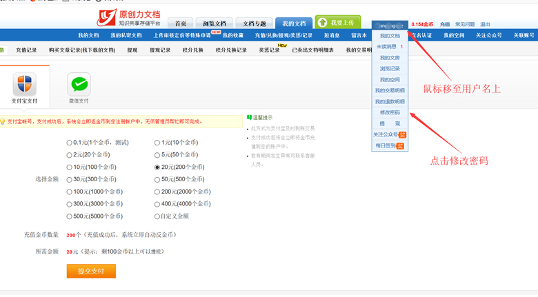Open 购买文章记录(我下载的文档) sub-tab

tap(82, 50)
